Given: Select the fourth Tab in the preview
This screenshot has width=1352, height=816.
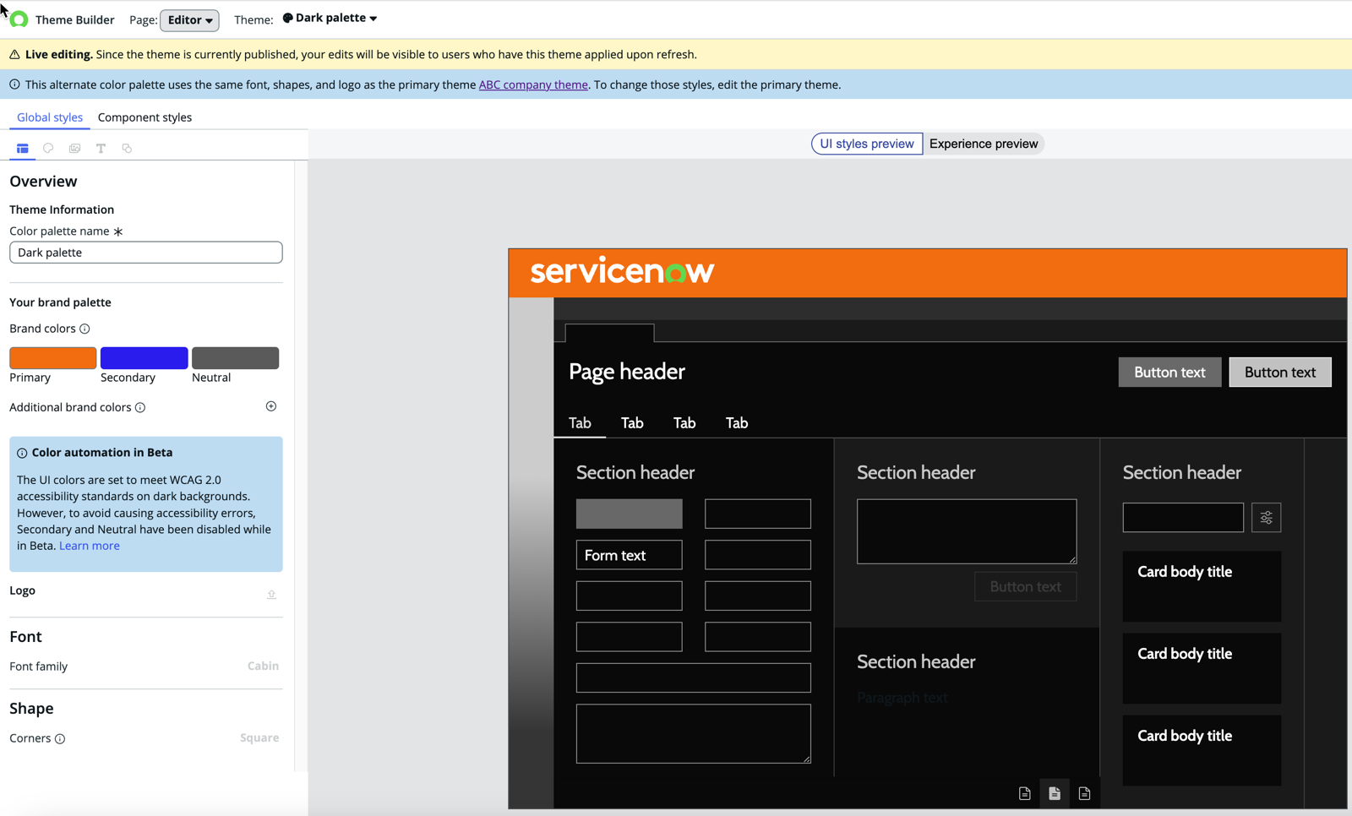Looking at the screenshot, I should coord(737,423).
